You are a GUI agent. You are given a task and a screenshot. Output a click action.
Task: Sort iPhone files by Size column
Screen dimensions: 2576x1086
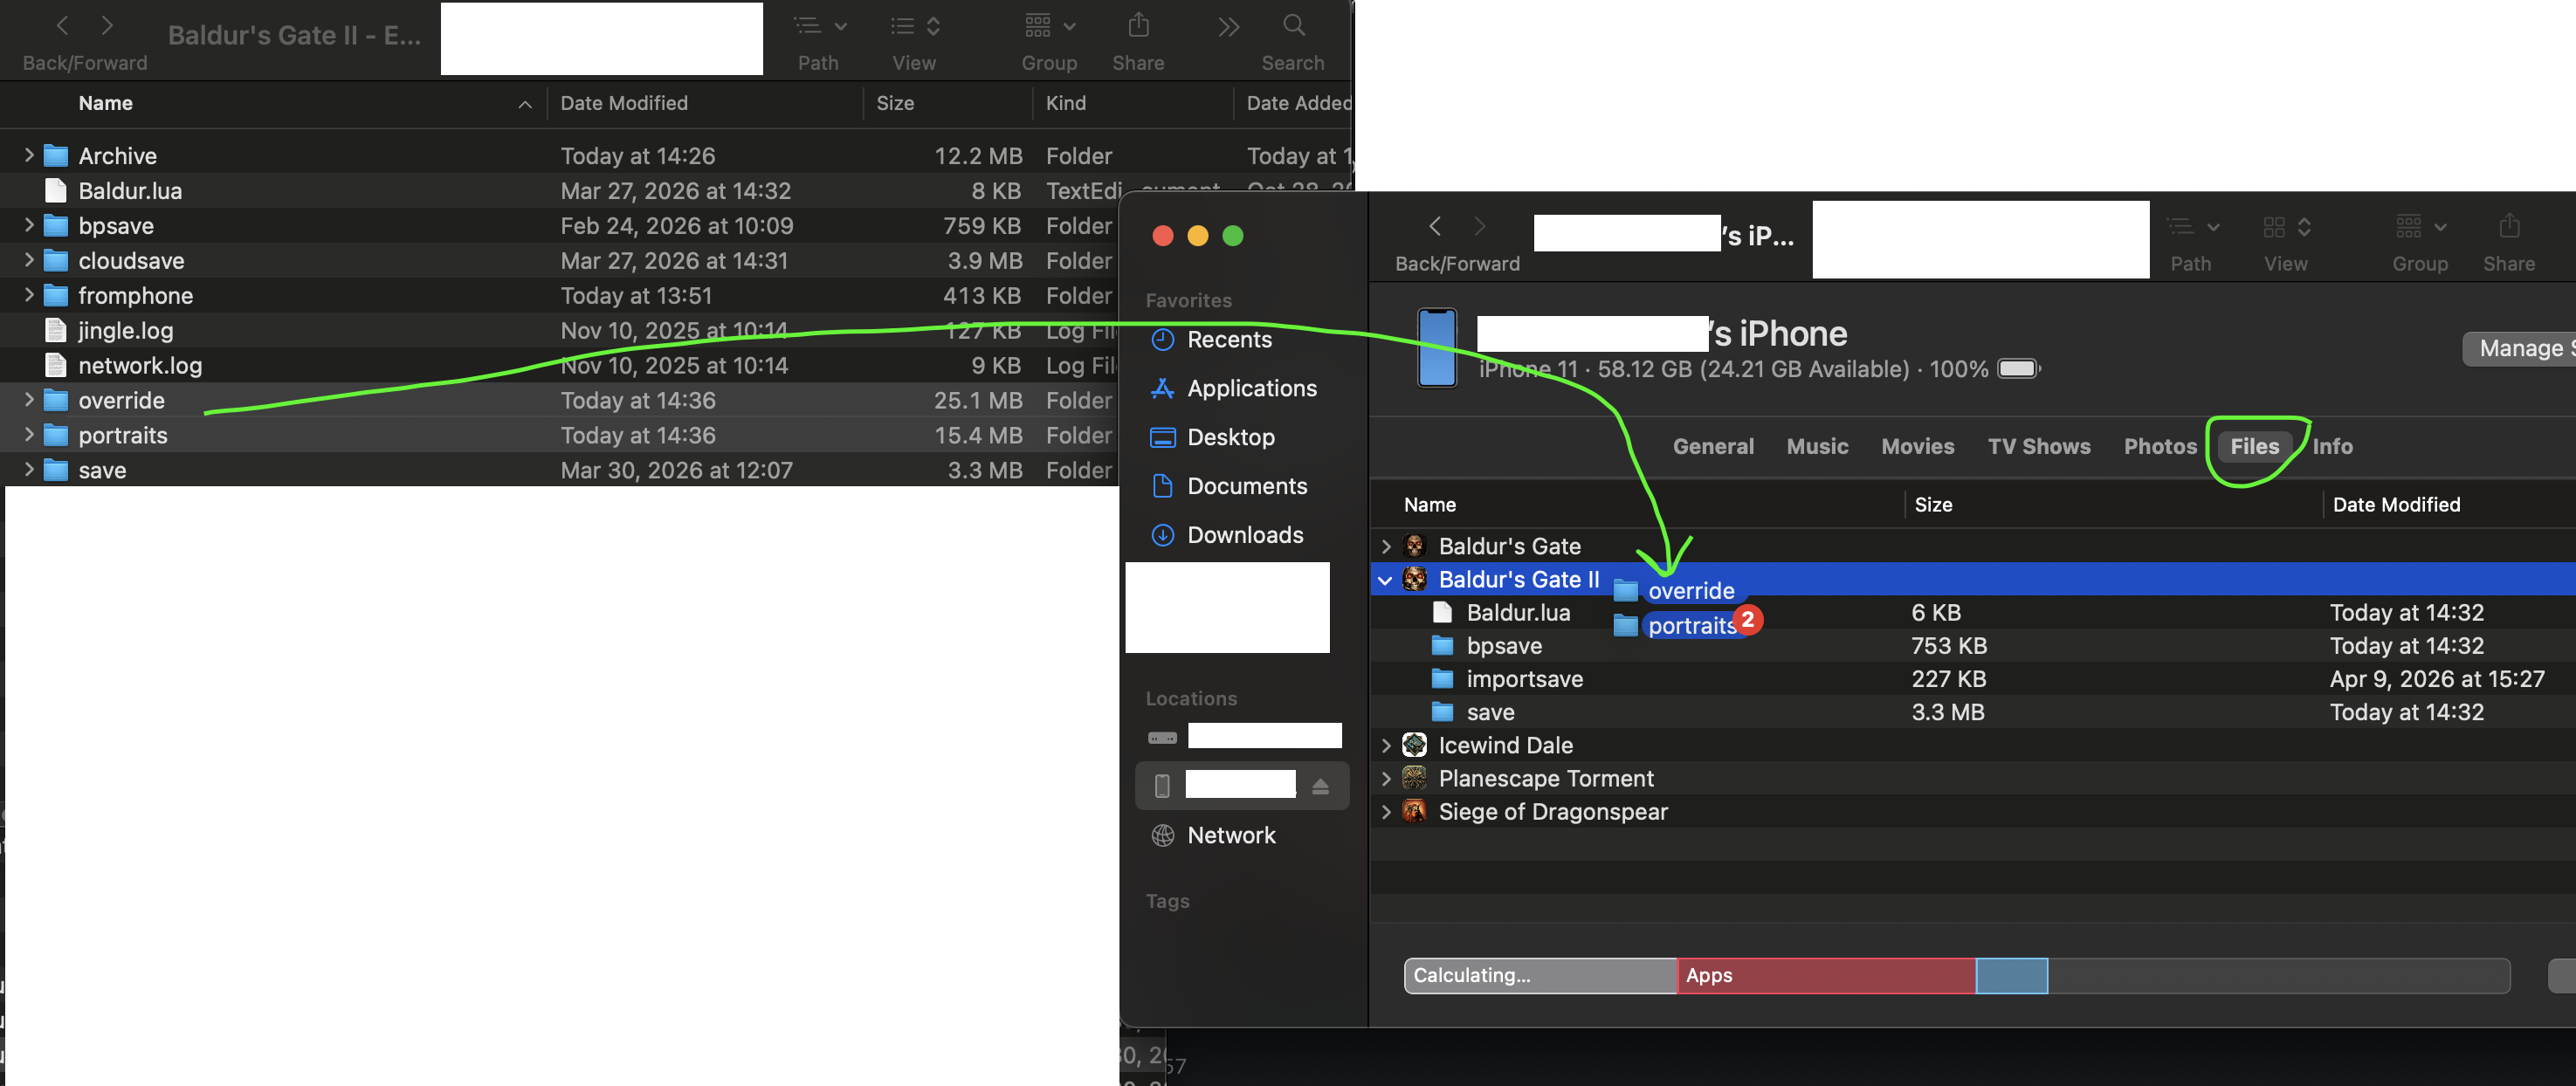point(1933,505)
